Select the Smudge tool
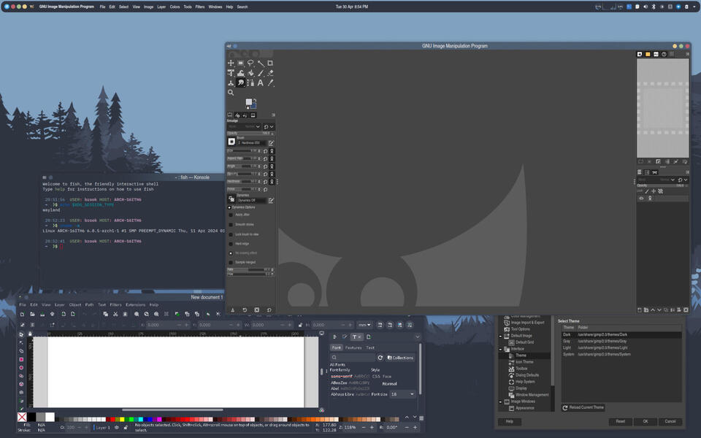The image size is (701, 438). [240, 82]
